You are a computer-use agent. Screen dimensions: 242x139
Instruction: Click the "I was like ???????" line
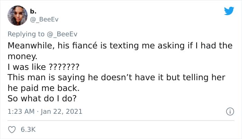click(x=43, y=66)
